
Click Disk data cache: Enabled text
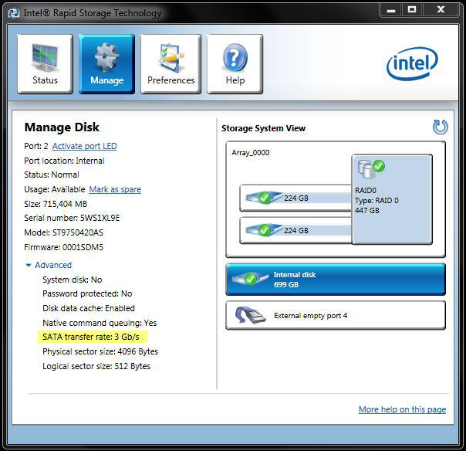tap(89, 308)
